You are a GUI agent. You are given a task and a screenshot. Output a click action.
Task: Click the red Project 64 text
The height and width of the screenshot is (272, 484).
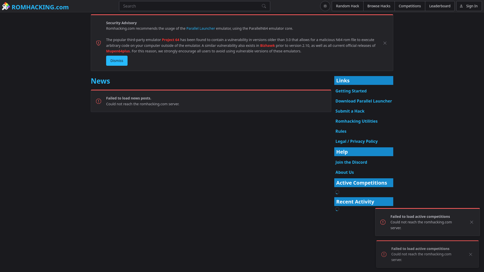point(170,40)
